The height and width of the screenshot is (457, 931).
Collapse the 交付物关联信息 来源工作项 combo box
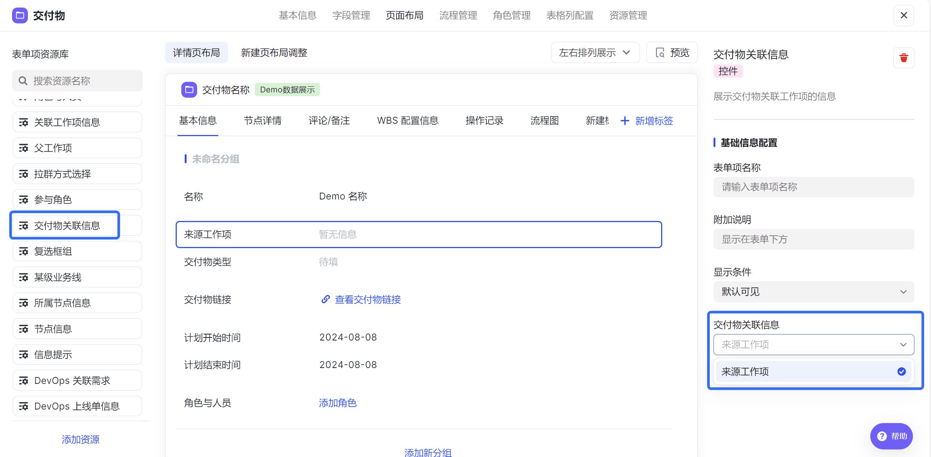point(813,344)
